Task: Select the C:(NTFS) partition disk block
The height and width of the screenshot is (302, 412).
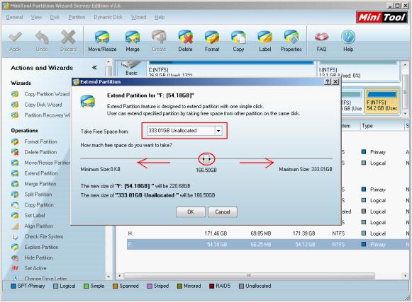Action: [x=231, y=69]
